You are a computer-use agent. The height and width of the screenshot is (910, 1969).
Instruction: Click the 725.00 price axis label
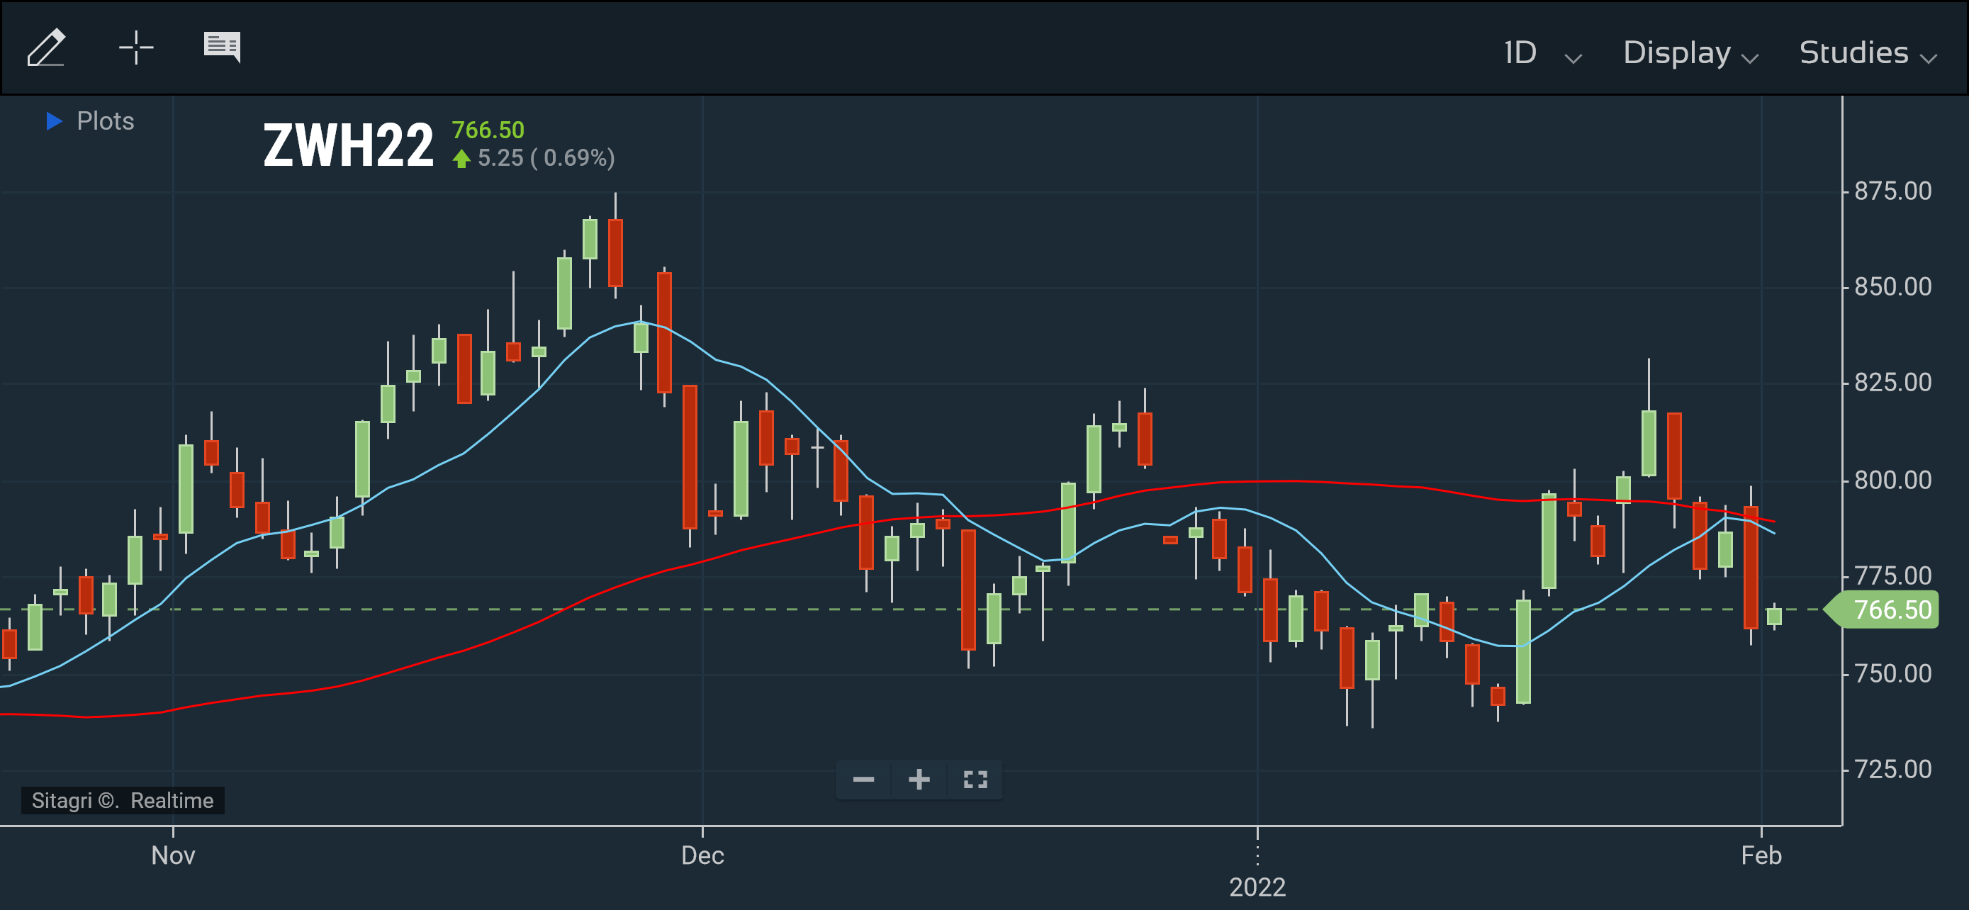(x=1892, y=769)
